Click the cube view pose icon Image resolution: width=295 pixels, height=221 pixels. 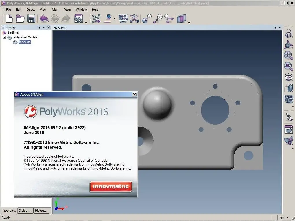tap(289, 44)
